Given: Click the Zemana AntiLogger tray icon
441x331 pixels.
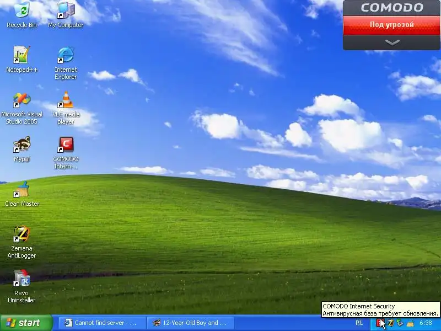Looking at the screenshot, I should (x=391, y=323).
